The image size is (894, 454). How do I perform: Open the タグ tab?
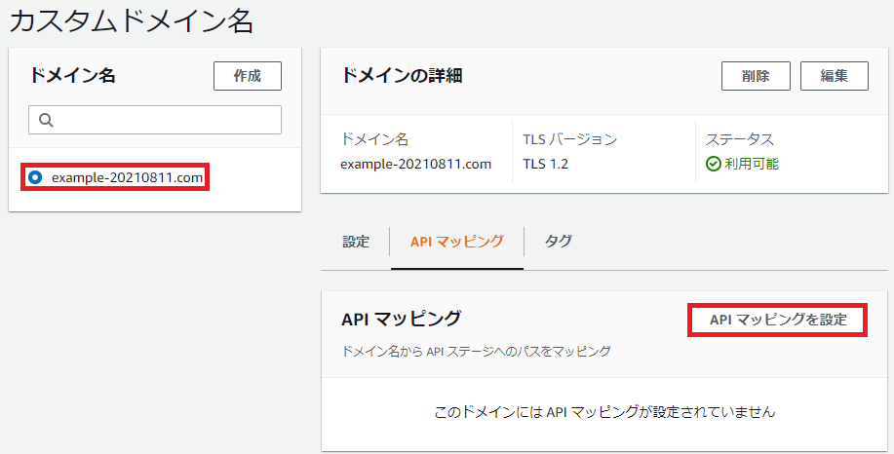click(559, 242)
